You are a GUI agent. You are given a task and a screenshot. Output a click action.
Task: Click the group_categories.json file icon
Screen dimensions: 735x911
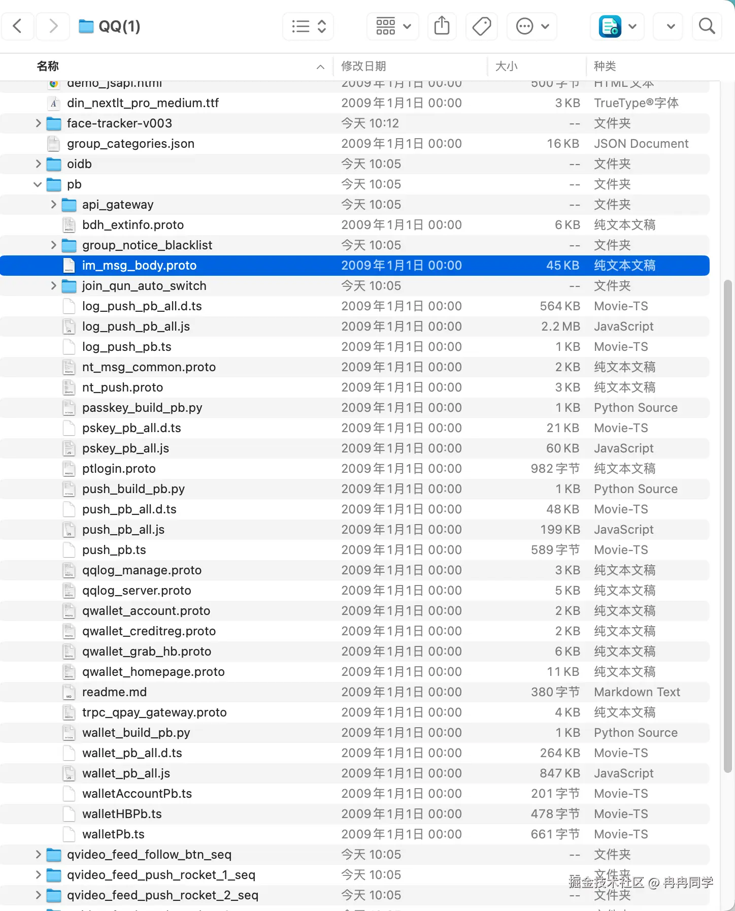point(53,144)
